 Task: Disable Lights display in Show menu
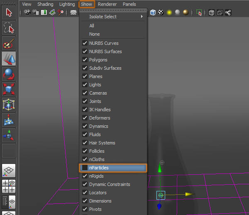click(85, 85)
